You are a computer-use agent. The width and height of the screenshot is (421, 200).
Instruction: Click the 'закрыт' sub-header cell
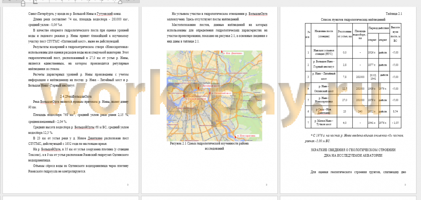(x=384, y=40)
